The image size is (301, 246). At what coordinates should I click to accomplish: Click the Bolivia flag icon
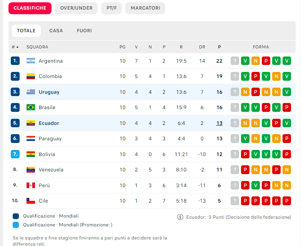pos(31,154)
